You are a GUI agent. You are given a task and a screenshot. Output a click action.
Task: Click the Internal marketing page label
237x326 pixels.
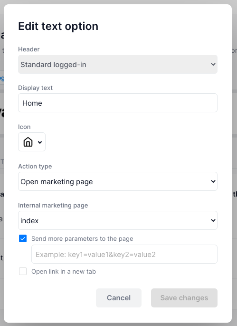click(53, 206)
